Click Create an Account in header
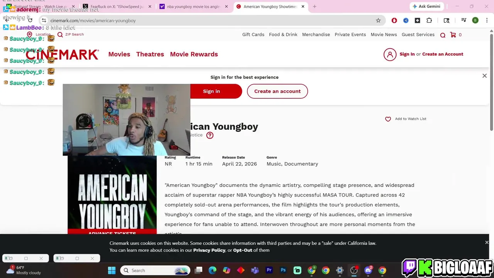 click(443, 54)
